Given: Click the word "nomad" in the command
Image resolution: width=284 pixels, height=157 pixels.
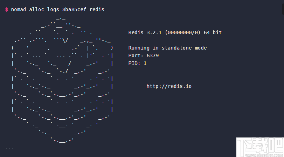Looking at the screenshot, I should (19, 10).
